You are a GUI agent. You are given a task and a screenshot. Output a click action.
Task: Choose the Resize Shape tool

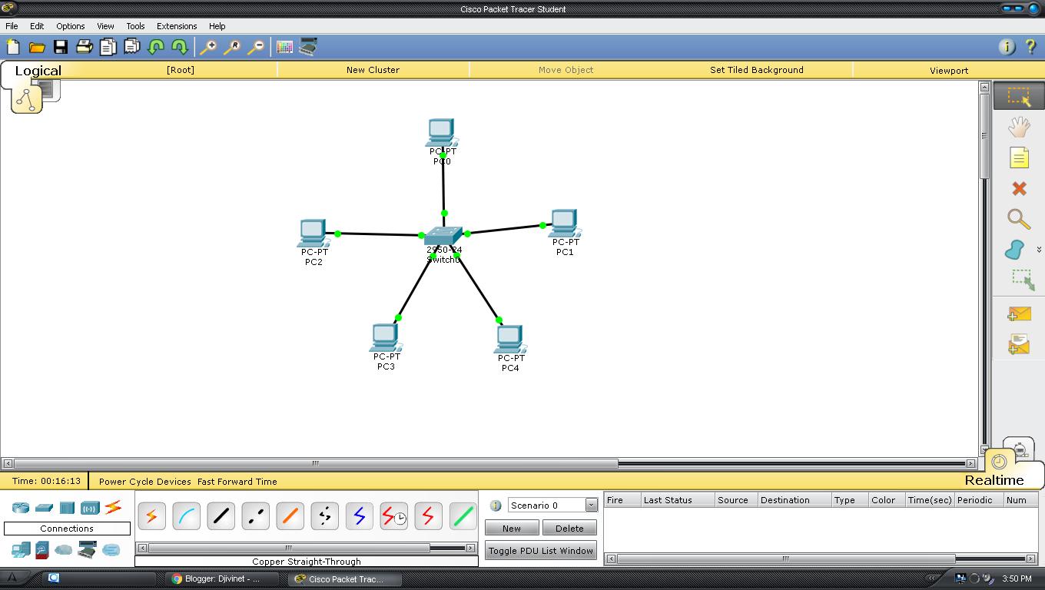pyautogui.click(x=1023, y=280)
